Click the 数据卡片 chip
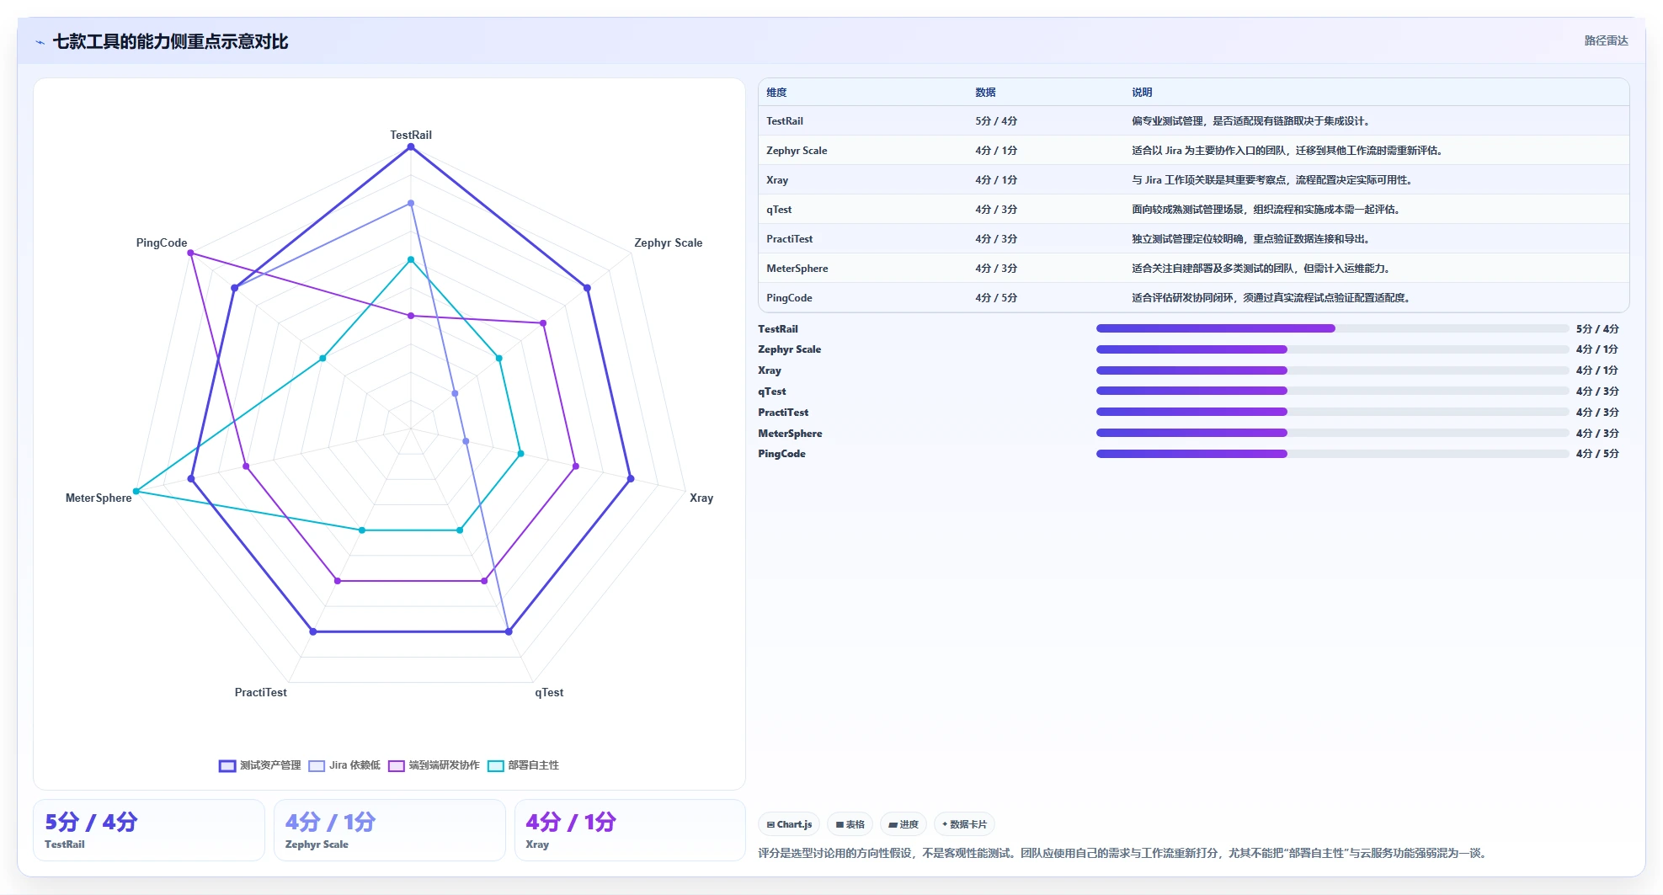 coord(964,824)
